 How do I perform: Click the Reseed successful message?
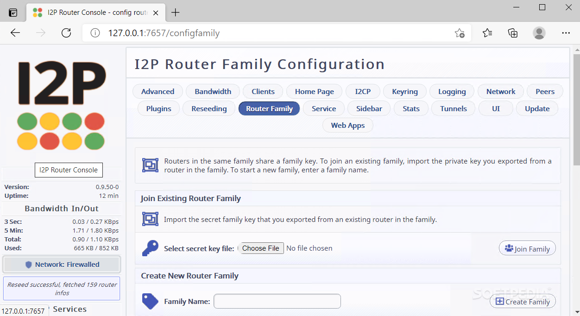(x=62, y=289)
